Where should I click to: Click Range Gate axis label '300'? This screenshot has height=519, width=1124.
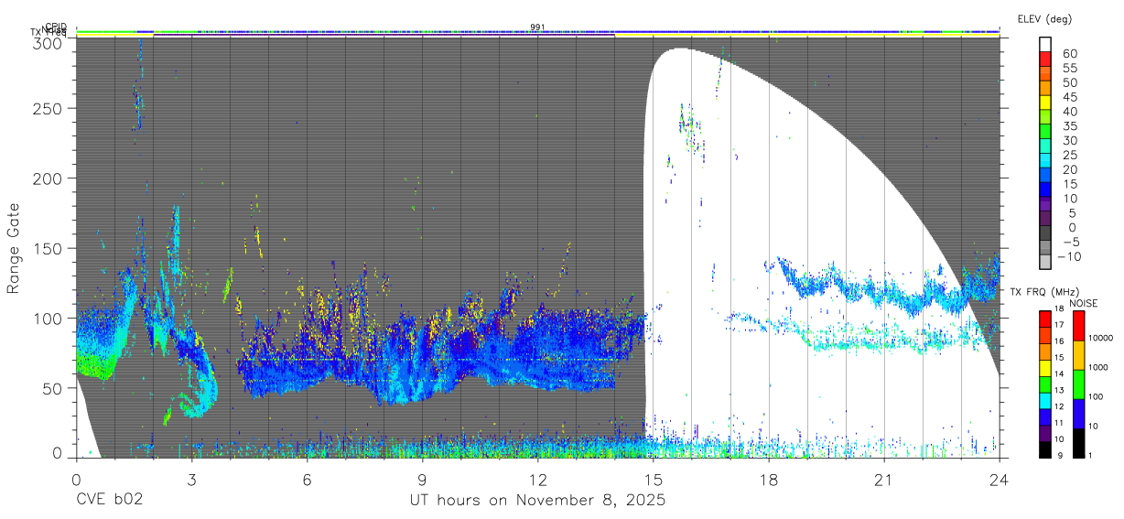(48, 43)
